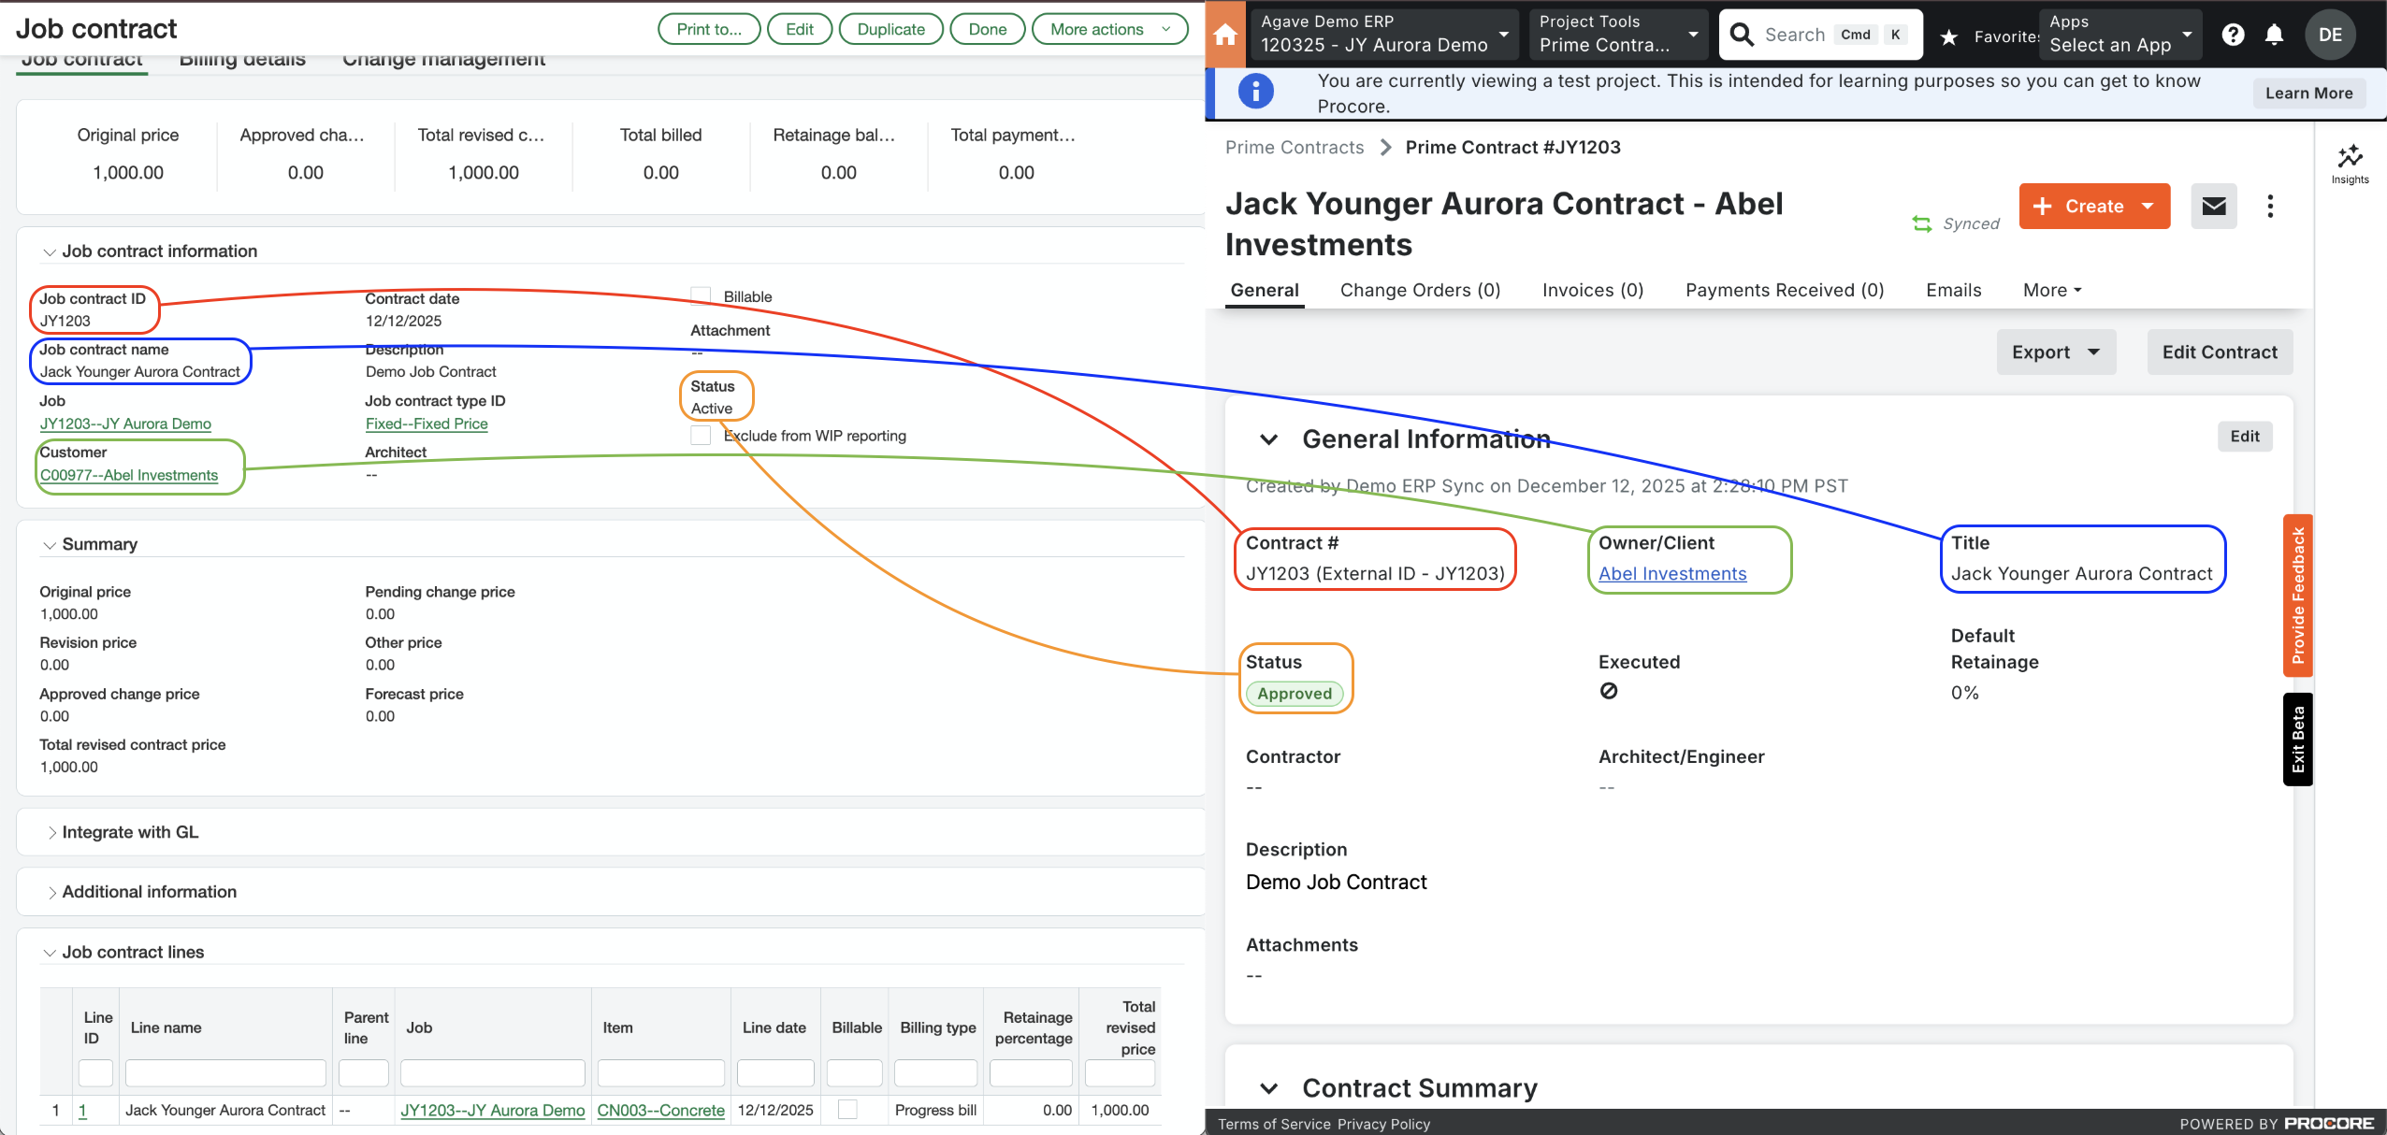Open the three-dot overflow menu
The height and width of the screenshot is (1135, 2387).
pos(2270,206)
